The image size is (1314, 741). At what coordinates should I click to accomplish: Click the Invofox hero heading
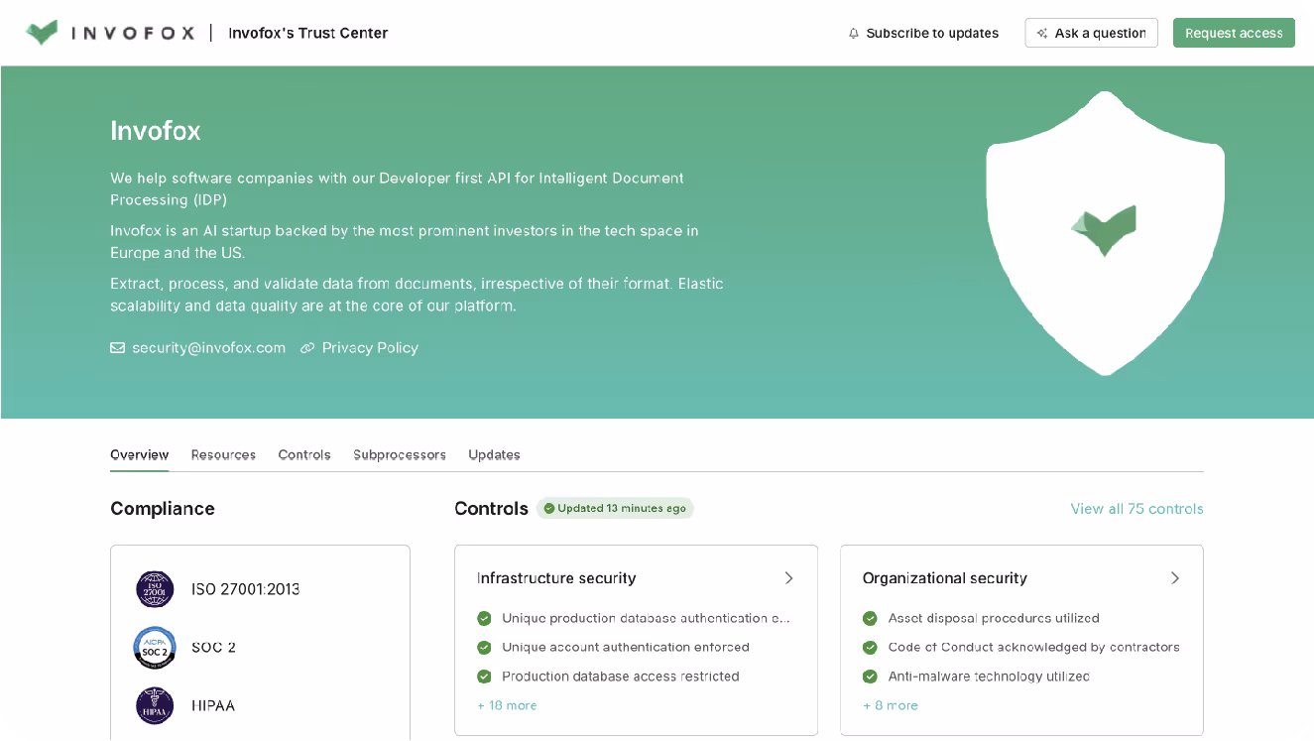click(156, 131)
